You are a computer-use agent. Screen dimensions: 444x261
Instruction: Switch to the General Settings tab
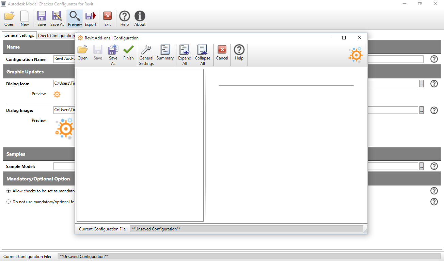[19, 35]
